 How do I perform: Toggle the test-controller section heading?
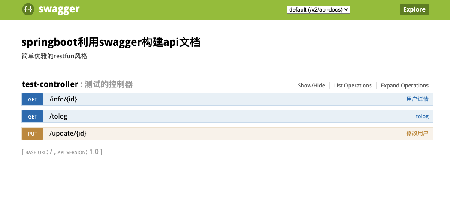click(x=50, y=84)
